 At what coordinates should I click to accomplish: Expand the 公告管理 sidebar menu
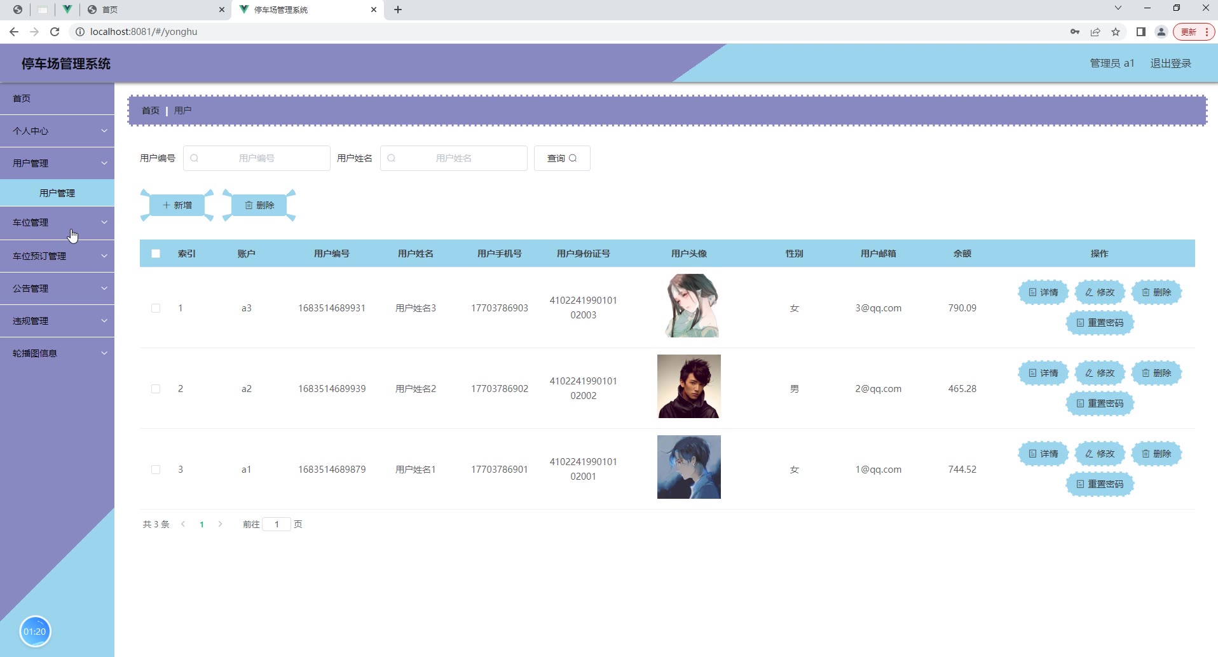(x=57, y=288)
